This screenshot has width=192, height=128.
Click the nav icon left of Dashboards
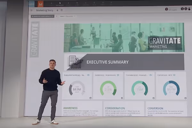point(52,4)
